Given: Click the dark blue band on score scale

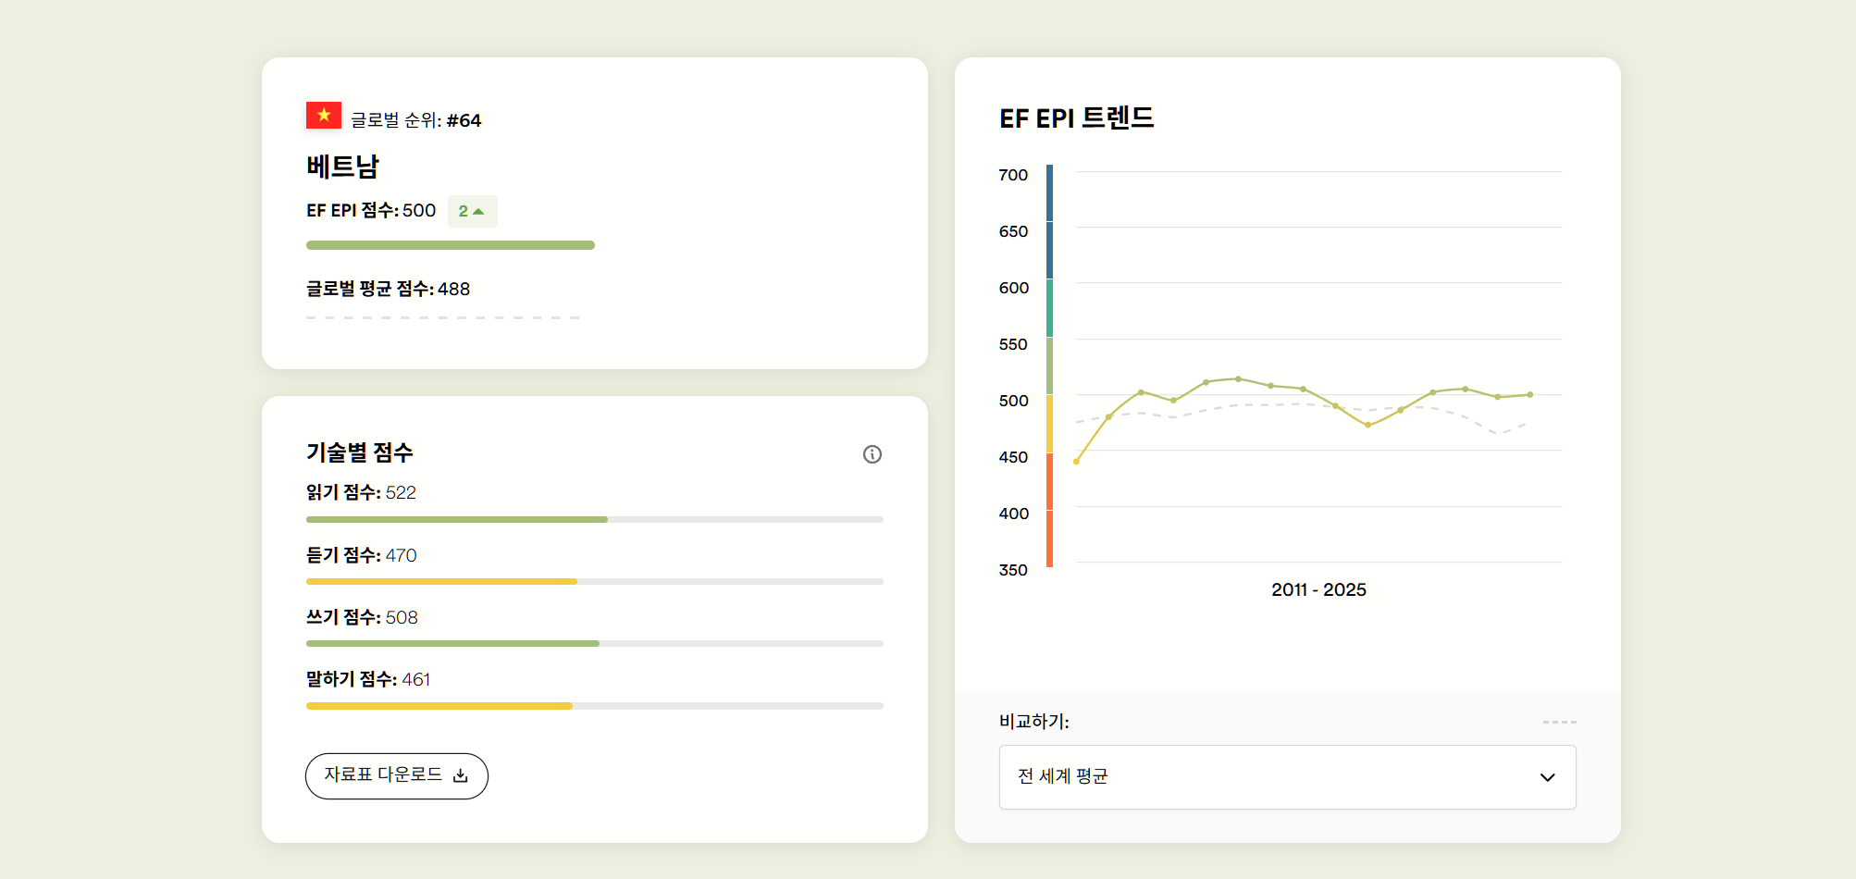Looking at the screenshot, I should click(x=1049, y=222).
